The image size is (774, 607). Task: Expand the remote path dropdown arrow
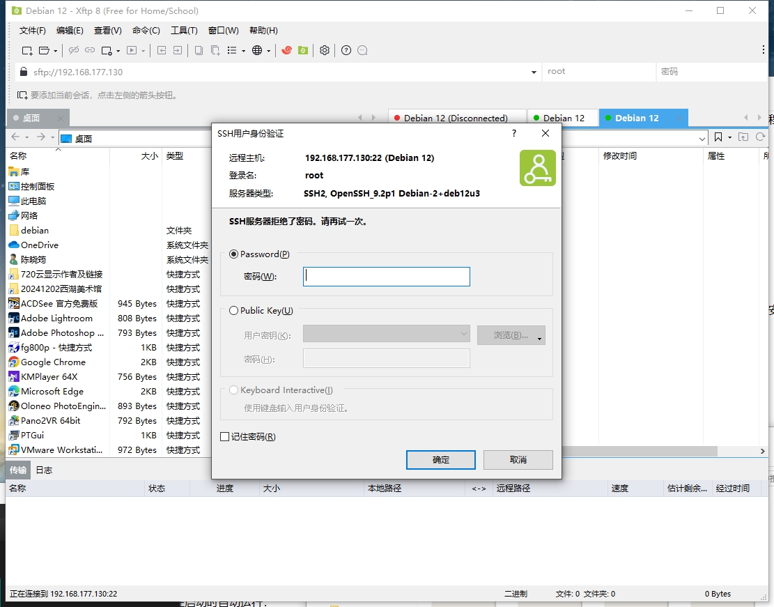[x=702, y=139]
